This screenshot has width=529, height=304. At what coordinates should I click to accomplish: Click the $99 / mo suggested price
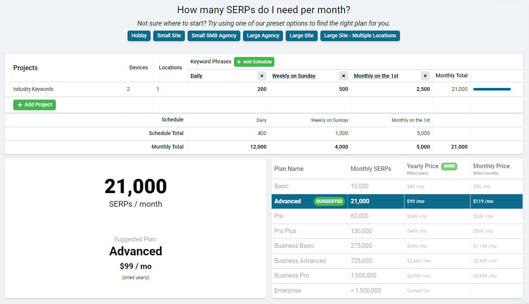135,266
